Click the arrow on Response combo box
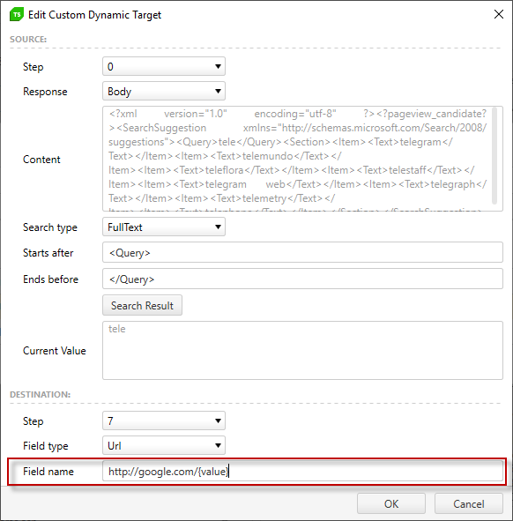The image size is (513, 521). click(218, 91)
